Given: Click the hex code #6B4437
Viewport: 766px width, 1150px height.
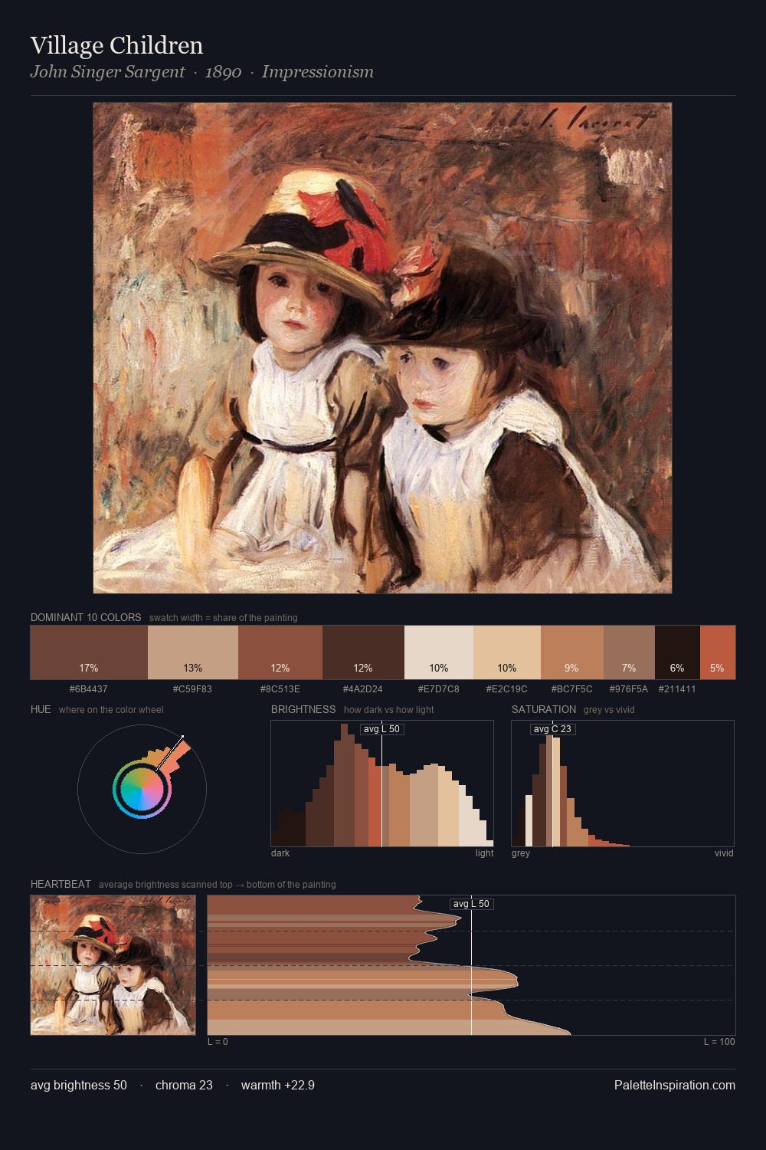Looking at the screenshot, I should [89, 688].
